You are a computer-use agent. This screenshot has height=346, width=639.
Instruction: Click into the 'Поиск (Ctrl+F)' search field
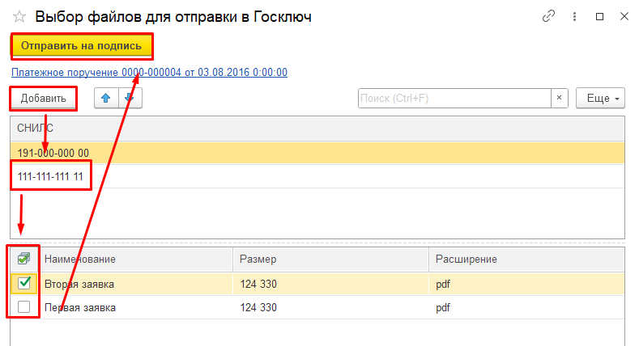(454, 98)
